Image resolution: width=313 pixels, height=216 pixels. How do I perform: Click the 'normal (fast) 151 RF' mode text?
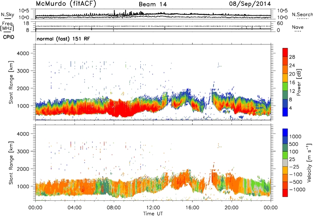[63, 39]
